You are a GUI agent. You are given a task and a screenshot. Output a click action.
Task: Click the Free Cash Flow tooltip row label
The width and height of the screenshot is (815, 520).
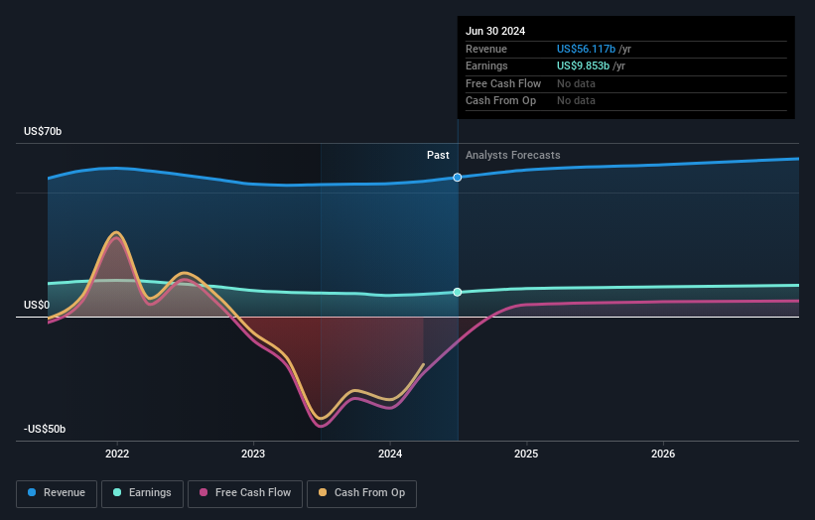coord(503,83)
